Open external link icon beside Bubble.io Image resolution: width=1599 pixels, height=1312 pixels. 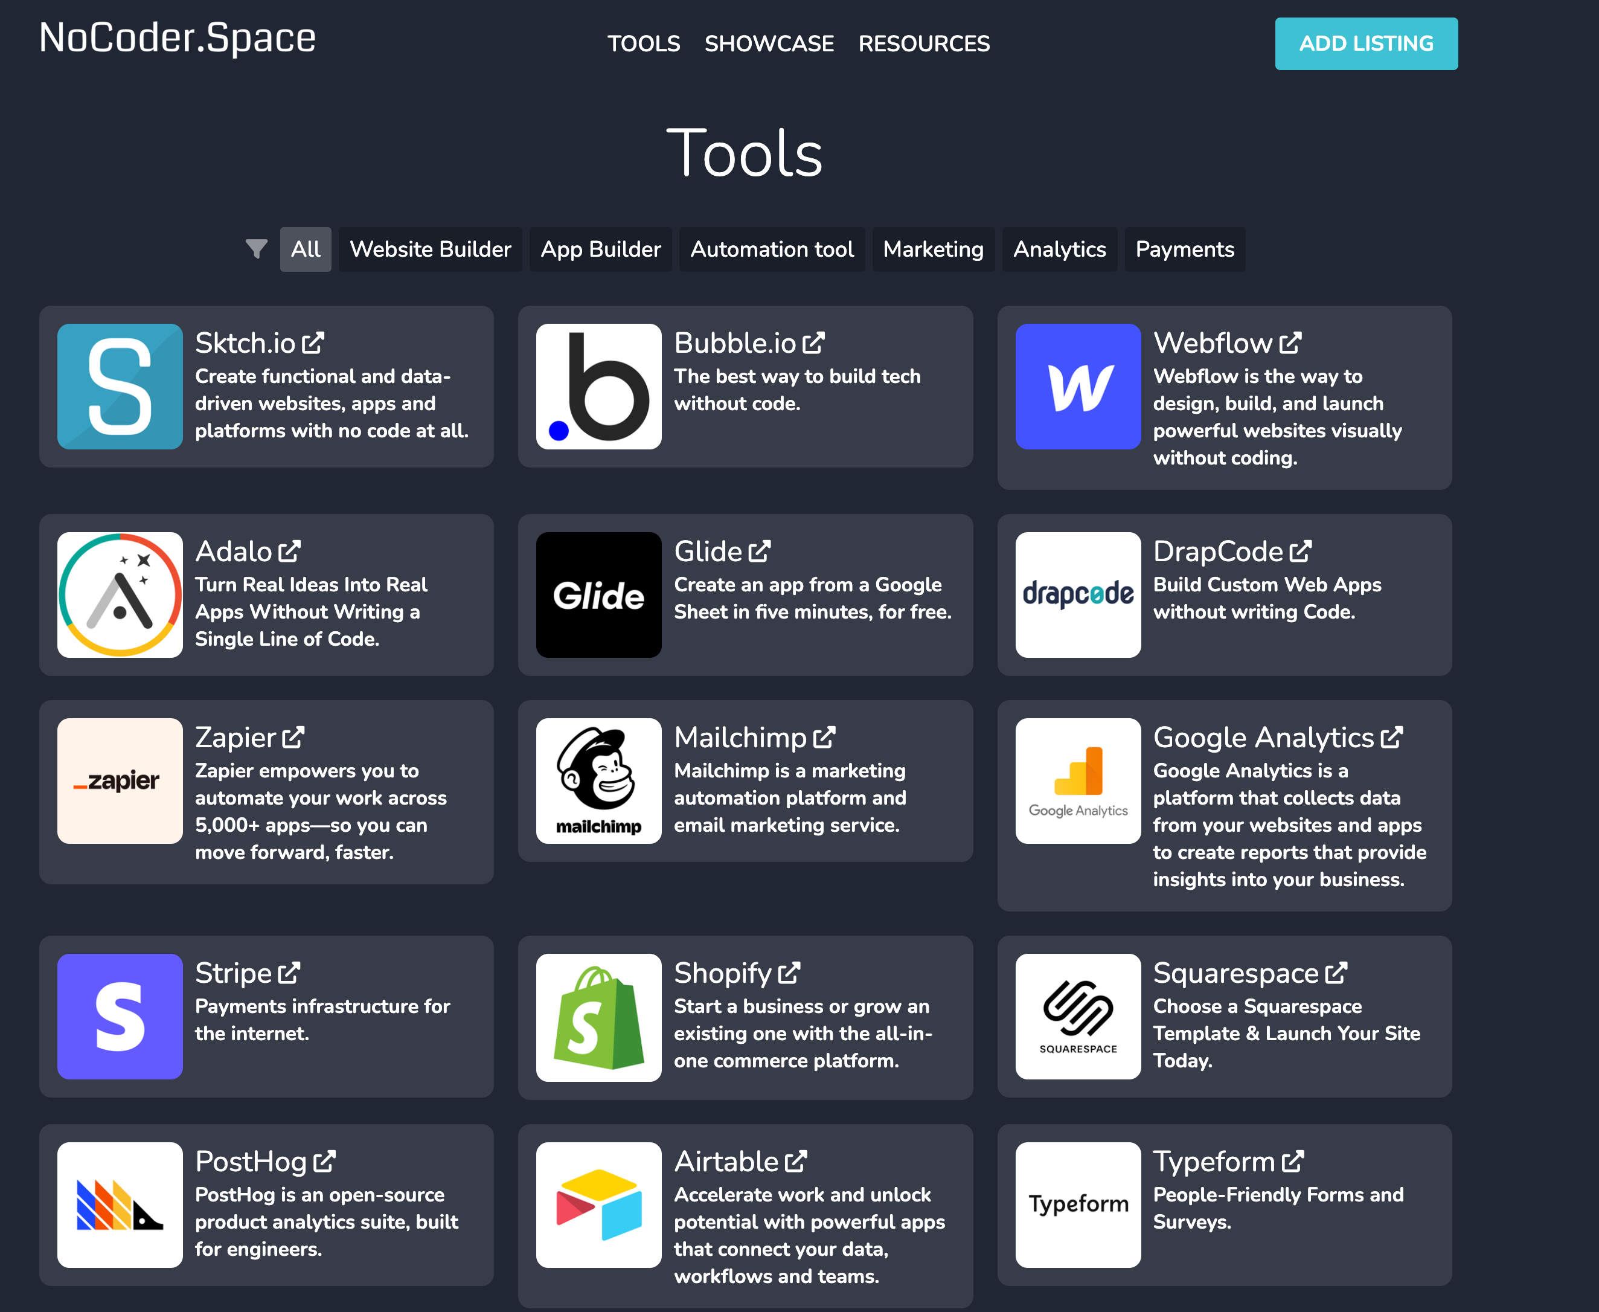(813, 343)
